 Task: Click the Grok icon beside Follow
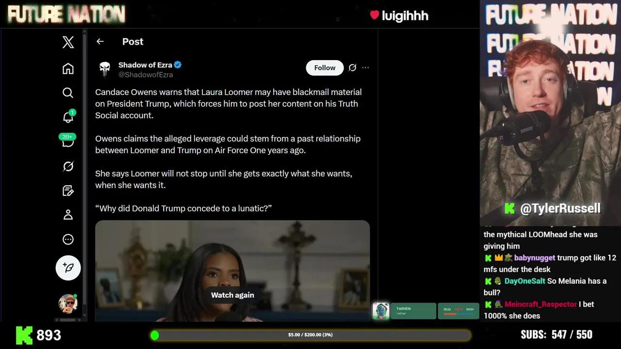[x=352, y=68]
